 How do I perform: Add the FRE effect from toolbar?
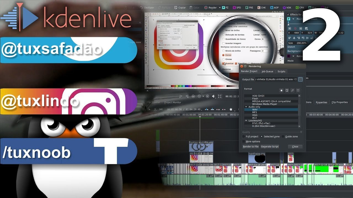click(x=249, y=8)
